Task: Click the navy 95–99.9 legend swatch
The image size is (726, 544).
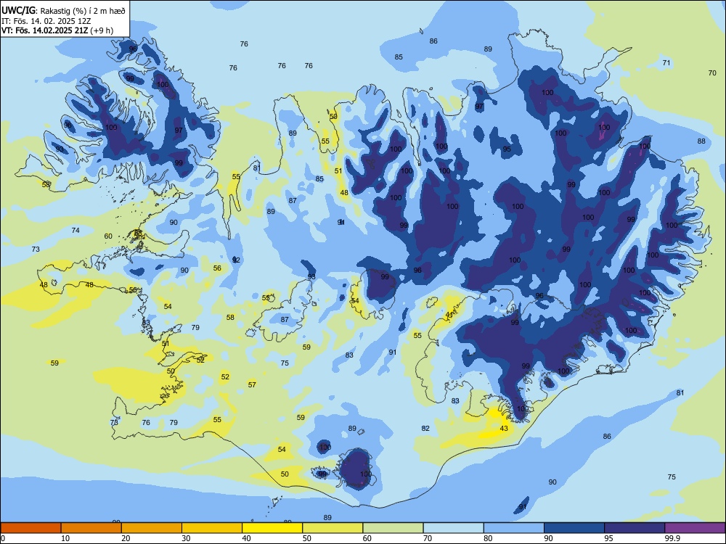Action: pos(635,528)
